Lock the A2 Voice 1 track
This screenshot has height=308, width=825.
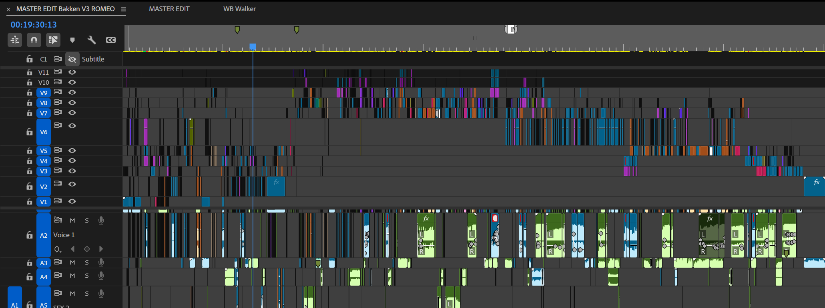click(30, 235)
